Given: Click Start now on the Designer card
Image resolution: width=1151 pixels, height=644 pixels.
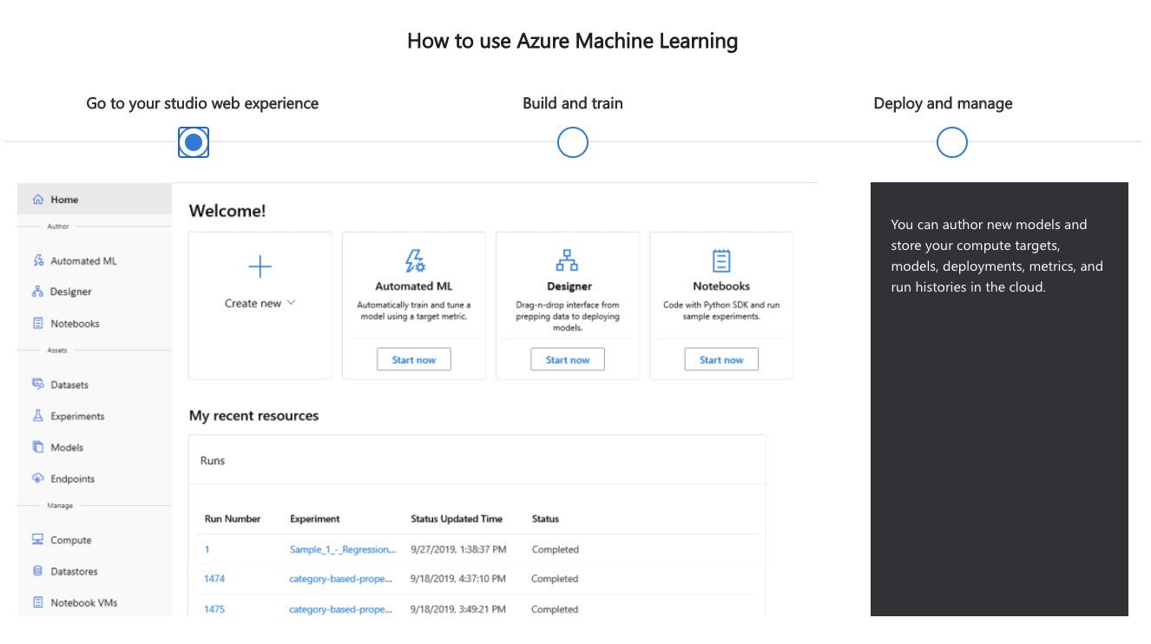Looking at the screenshot, I should (x=568, y=359).
